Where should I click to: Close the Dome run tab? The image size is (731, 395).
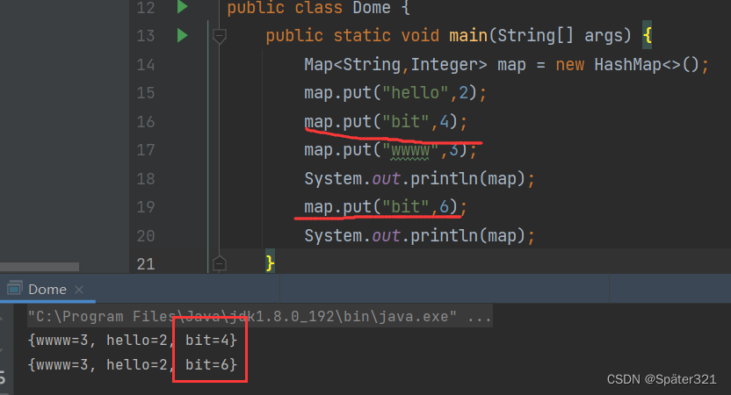coord(77,289)
